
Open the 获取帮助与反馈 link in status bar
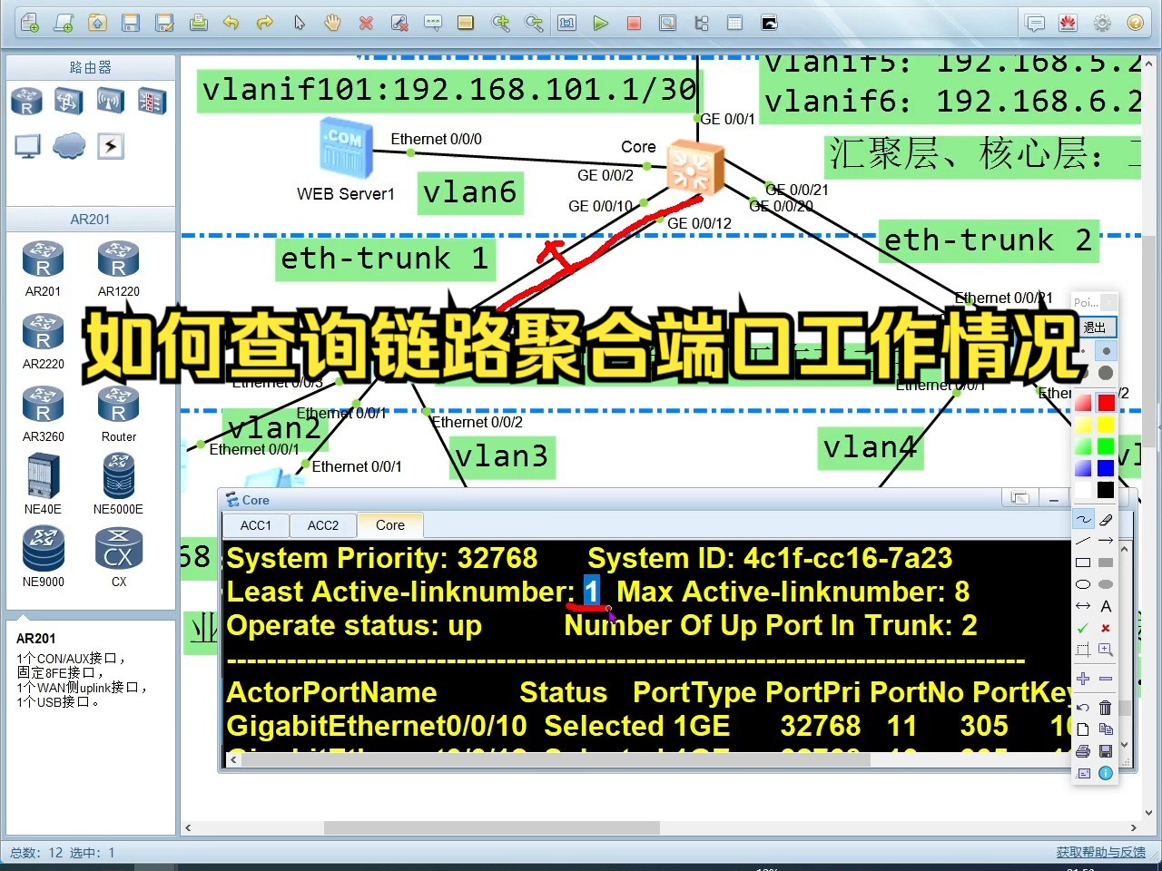click(x=1101, y=852)
